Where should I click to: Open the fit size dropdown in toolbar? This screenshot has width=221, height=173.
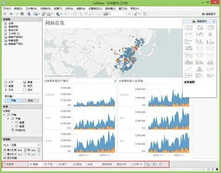pyautogui.click(x=118, y=14)
